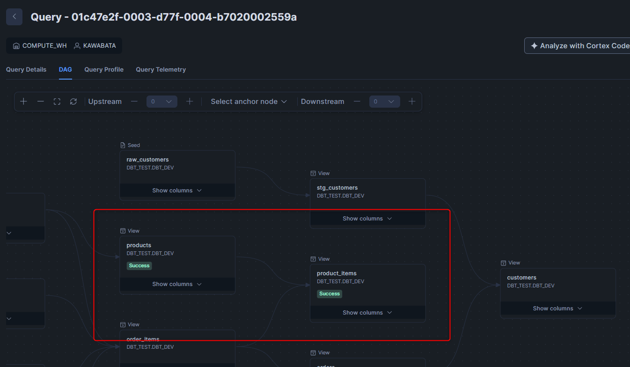Select the customers node name
Viewport: 630px width, 367px height.
[522, 278]
